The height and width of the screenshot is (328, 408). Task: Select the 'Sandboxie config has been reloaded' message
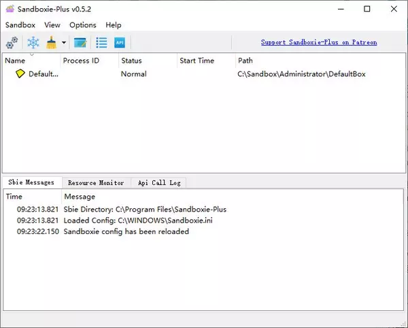tap(126, 231)
